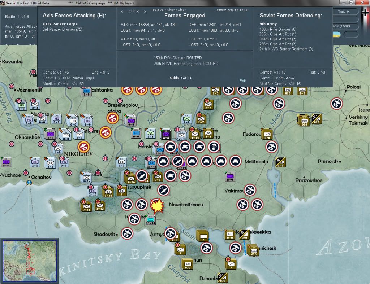Image resolution: width=370 pixels, height=284 pixels.
Task: Click the empty rounded button beside colored pill
Action: pos(351,34)
